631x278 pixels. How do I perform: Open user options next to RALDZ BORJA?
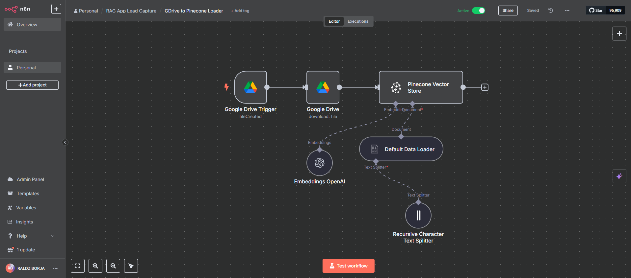point(55,268)
